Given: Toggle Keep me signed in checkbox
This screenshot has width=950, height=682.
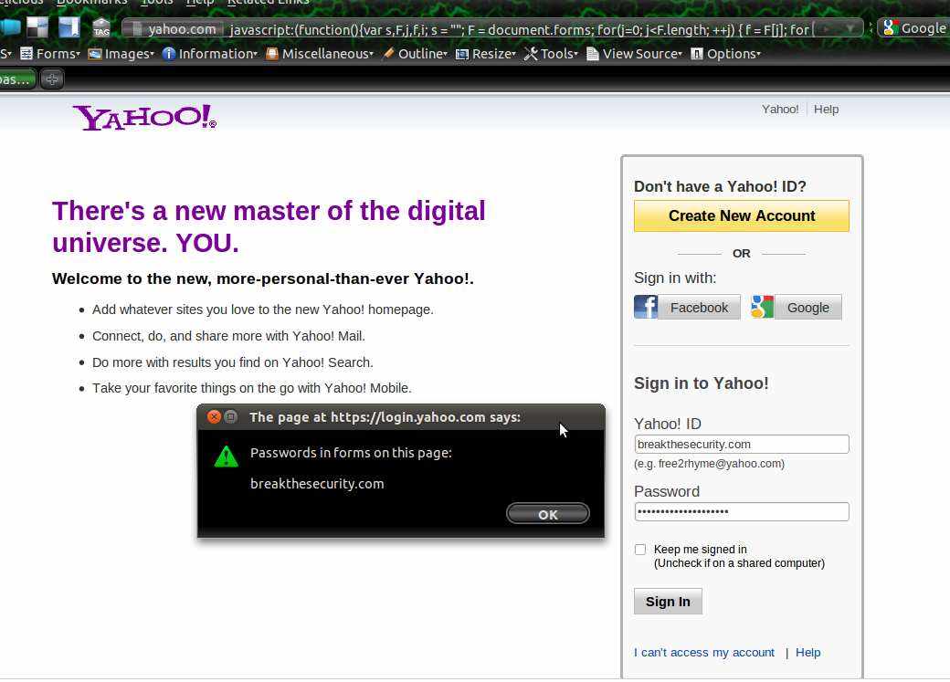Looking at the screenshot, I should pyautogui.click(x=640, y=550).
